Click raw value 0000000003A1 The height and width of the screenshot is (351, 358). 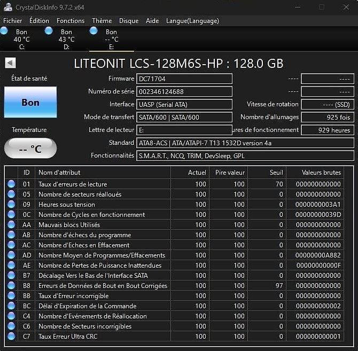[318, 205]
